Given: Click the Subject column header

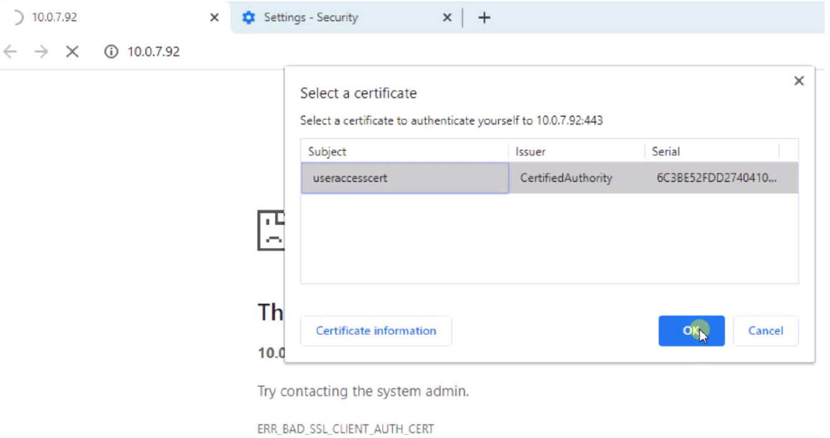Looking at the screenshot, I should pos(327,151).
